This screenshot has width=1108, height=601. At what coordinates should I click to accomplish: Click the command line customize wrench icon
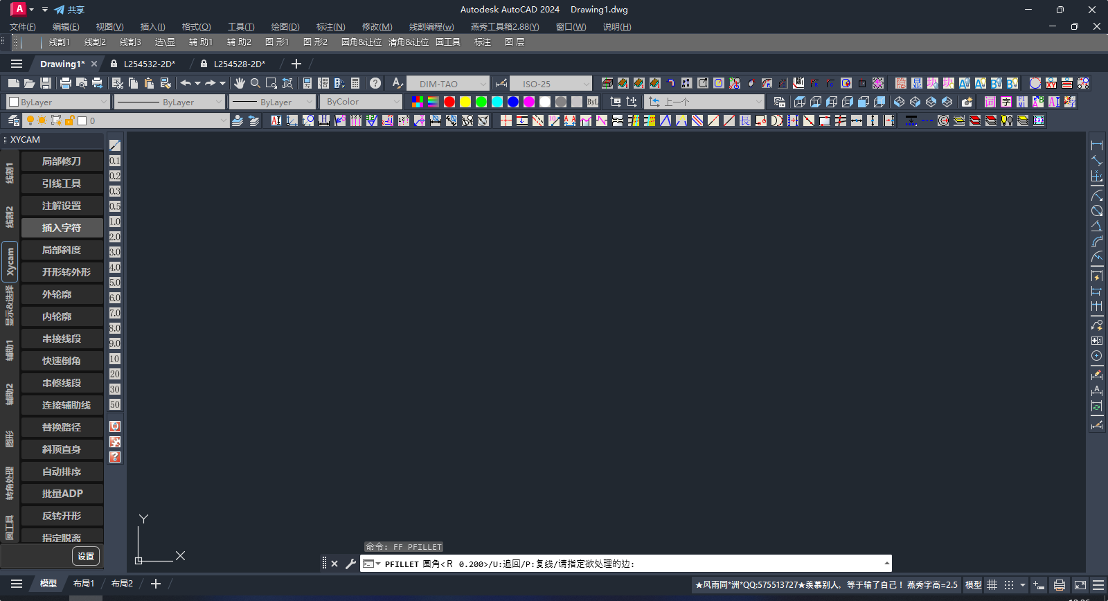point(350,564)
